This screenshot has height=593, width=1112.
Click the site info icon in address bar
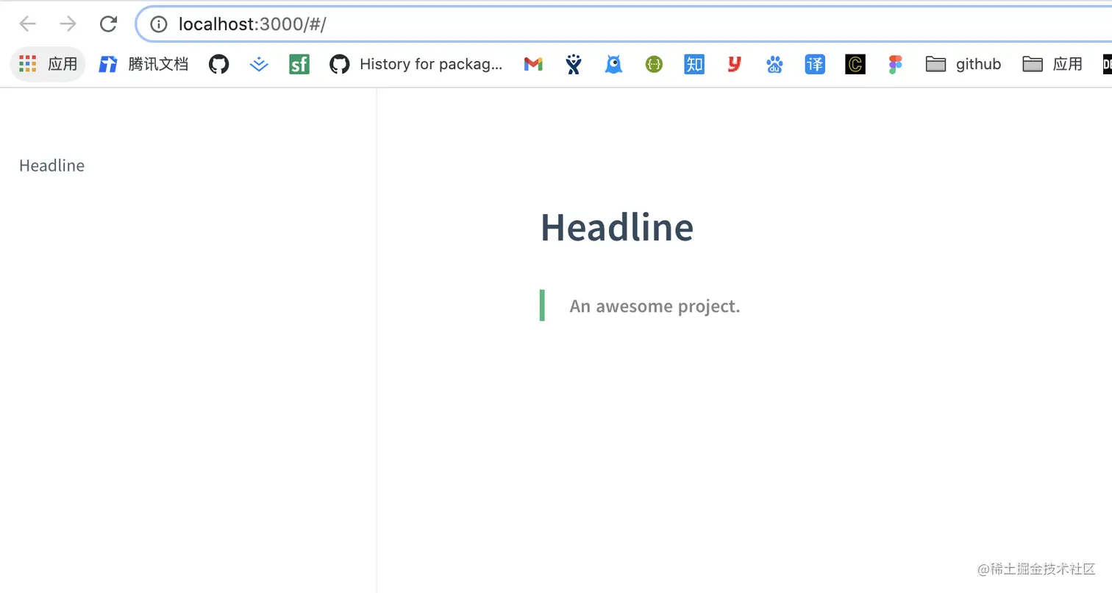(x=158, y=24)
